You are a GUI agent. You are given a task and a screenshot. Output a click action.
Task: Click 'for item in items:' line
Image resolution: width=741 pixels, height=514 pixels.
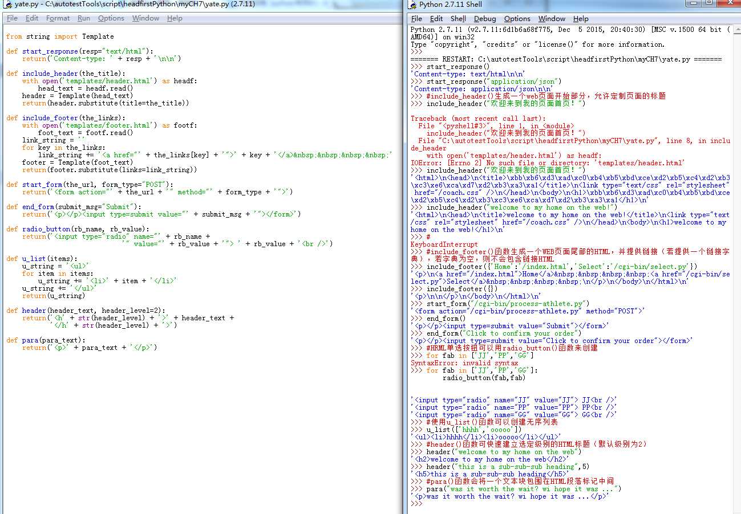click(58, 274)
